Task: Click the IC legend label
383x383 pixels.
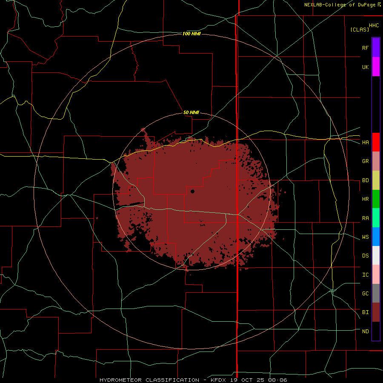Action: [x=365, y=275]
